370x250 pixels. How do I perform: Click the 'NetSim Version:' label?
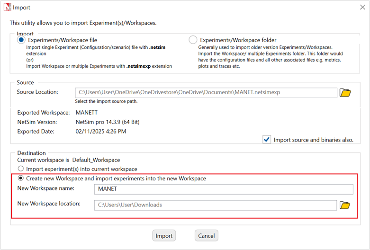point(37,122)
